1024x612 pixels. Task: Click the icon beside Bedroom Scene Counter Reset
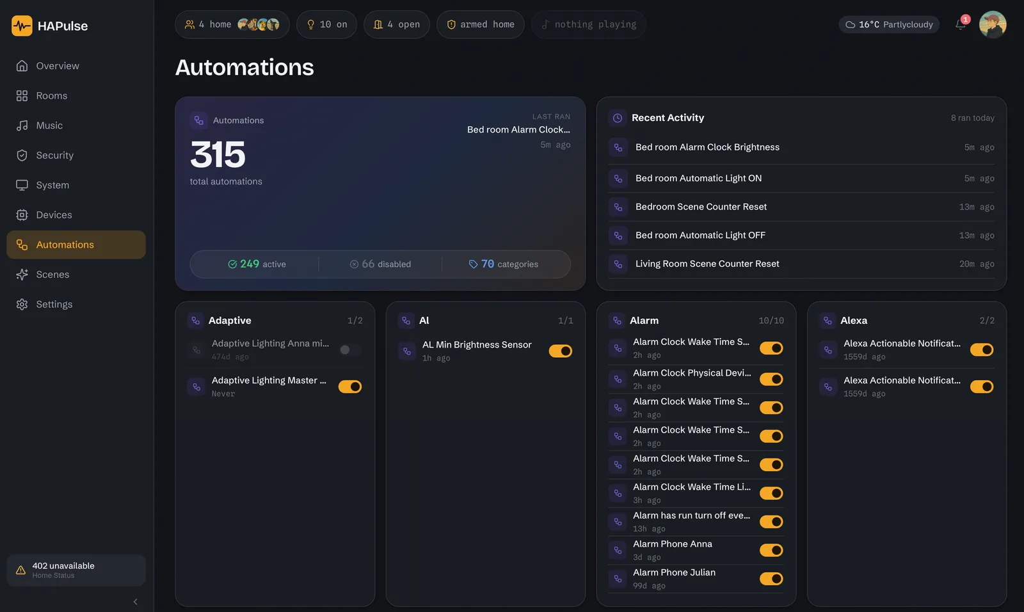(618, 207)
